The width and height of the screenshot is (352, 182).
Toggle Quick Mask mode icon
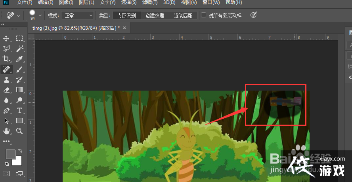[6, 173]
